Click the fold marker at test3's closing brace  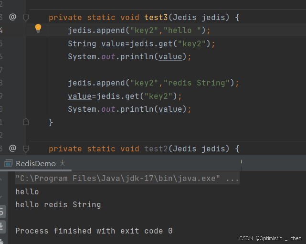[26, 123]
